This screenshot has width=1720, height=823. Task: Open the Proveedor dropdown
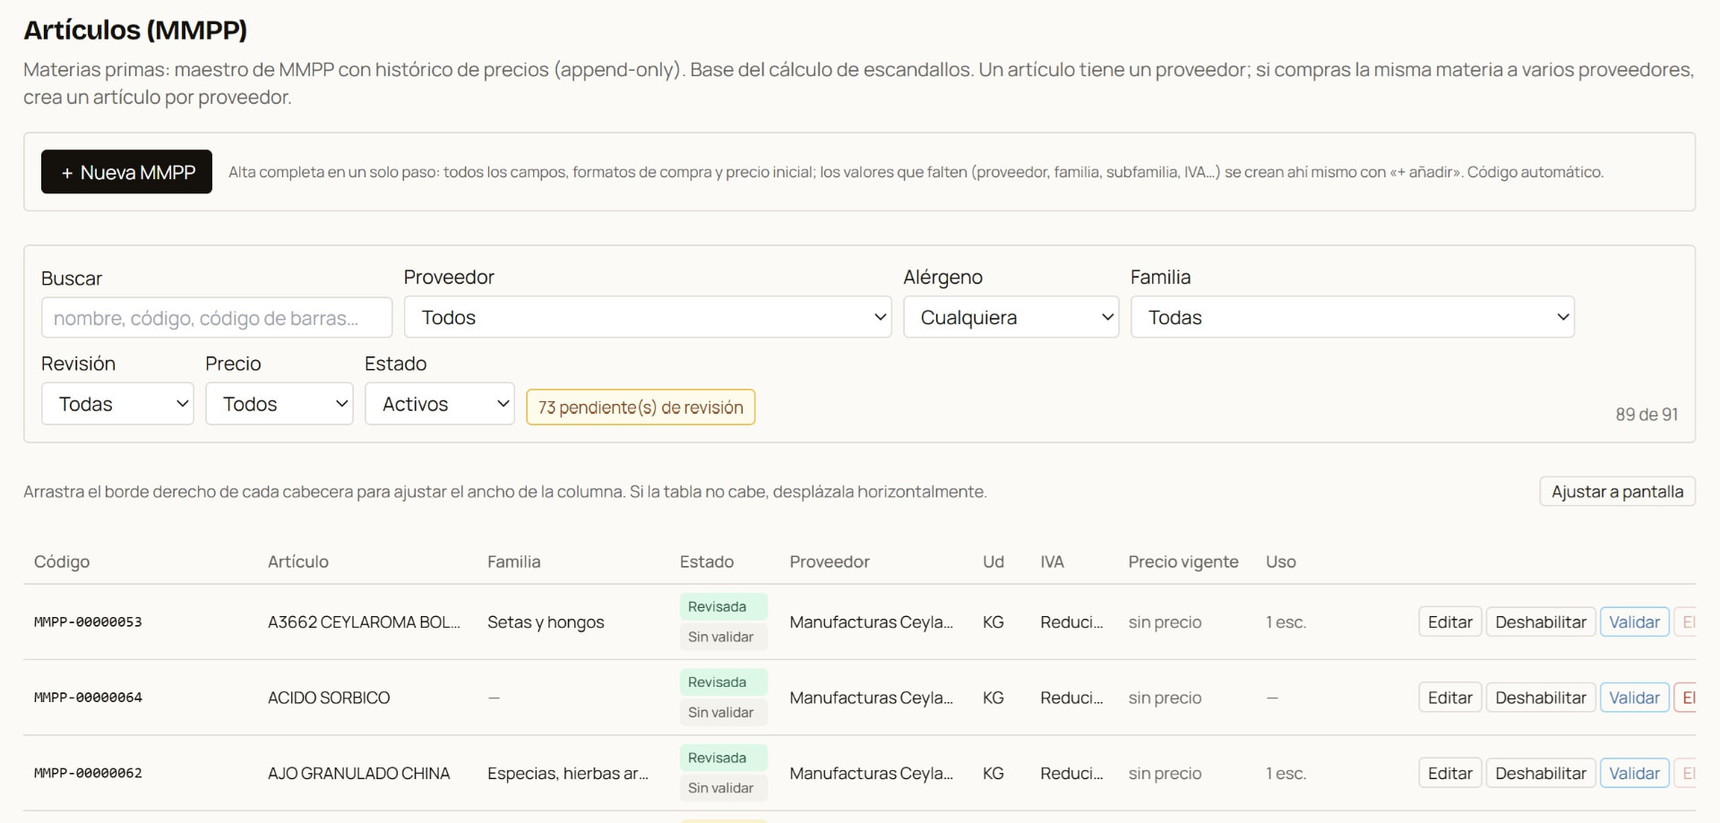click(648, 317)
